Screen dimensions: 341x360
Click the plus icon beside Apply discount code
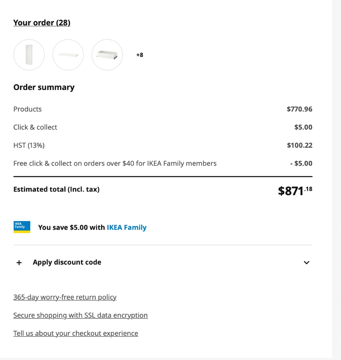pos(19,262)
